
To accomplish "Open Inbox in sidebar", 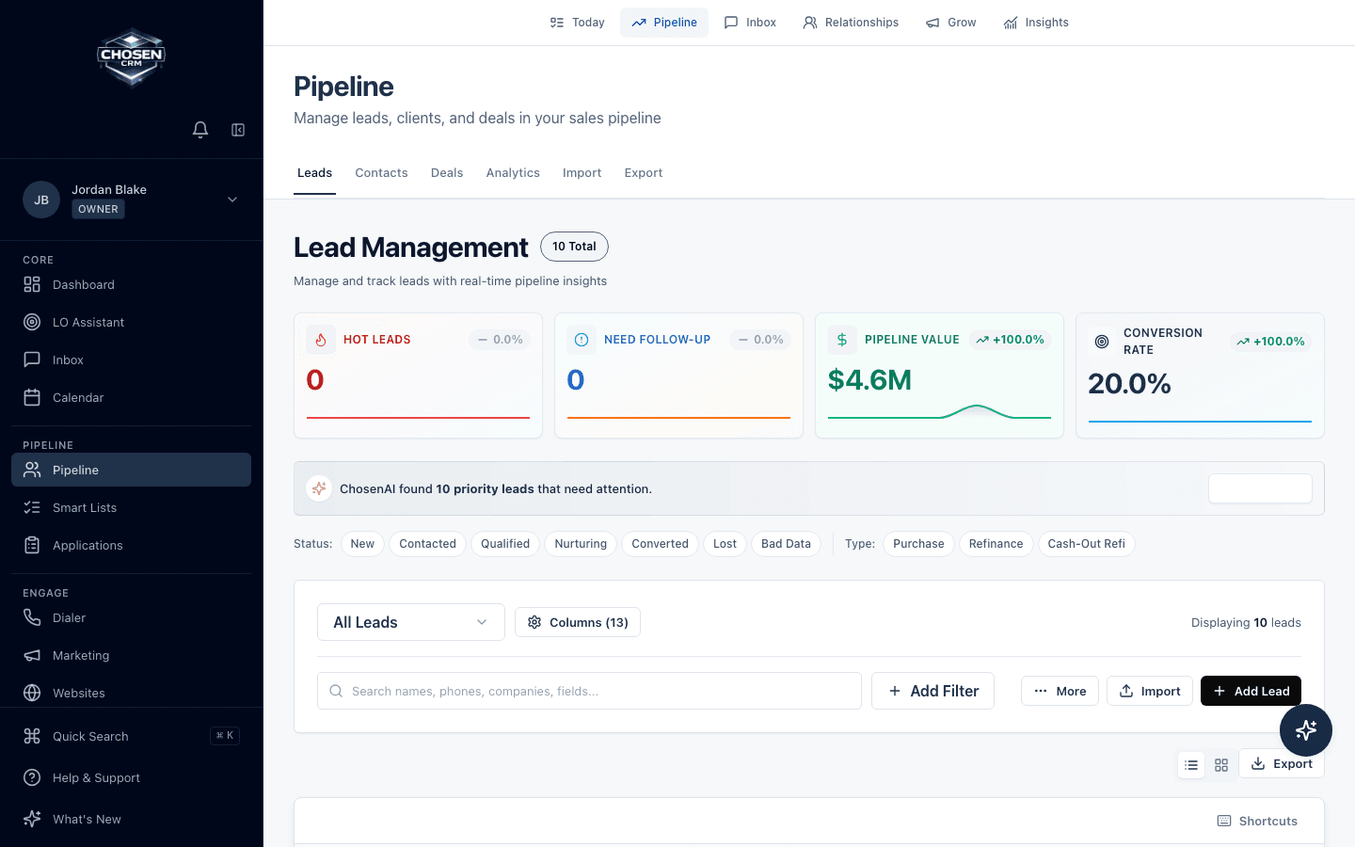I will (x=132, y=360).
